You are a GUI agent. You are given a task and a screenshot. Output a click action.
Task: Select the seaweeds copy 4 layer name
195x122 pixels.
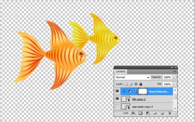[142, 107]
